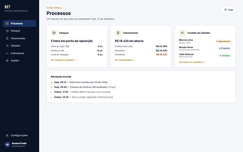Screen dimensions: 243x152
Task: Click the Estoque card title
Action: coord(64,33)
